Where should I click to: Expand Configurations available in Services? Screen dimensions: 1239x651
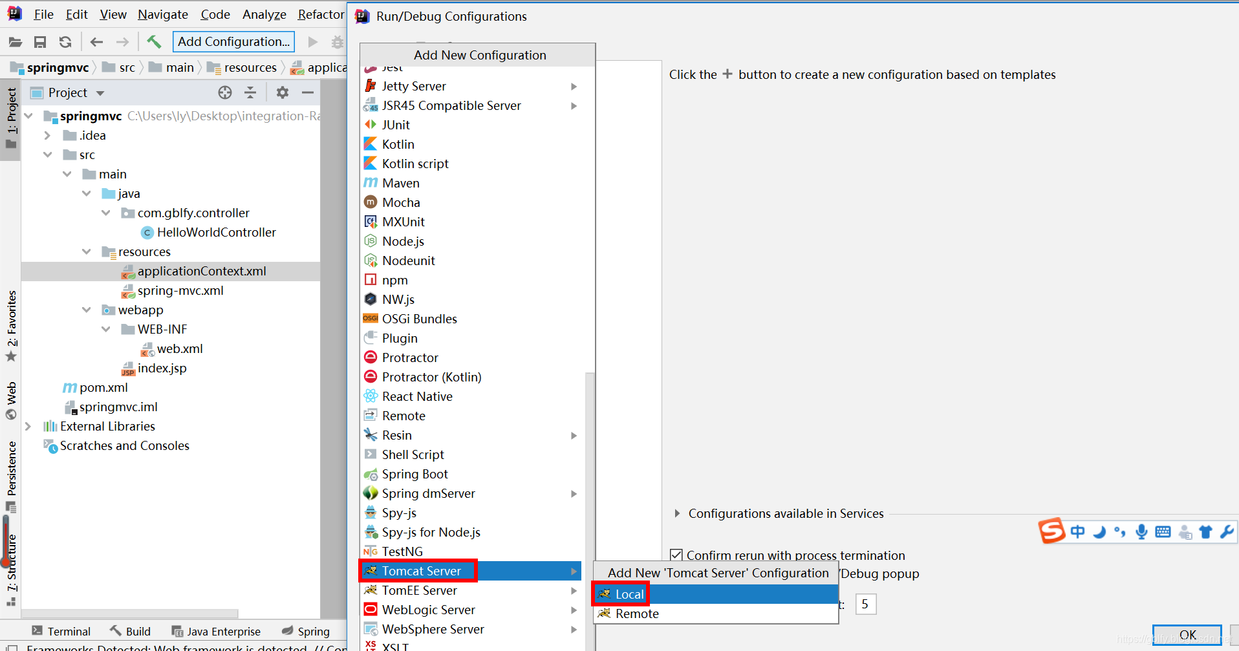(x=677, y=513)
